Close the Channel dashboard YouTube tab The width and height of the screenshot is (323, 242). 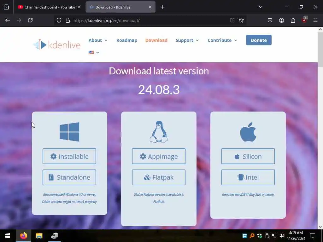79,7
